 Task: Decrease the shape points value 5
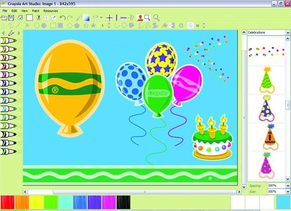coord(109,27)
